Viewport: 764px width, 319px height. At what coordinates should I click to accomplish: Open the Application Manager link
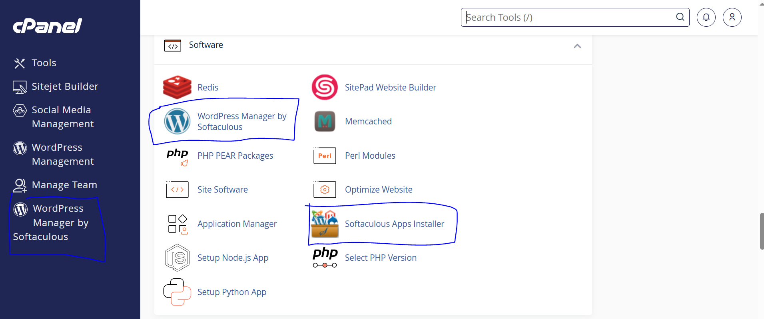tap(237, 224)
